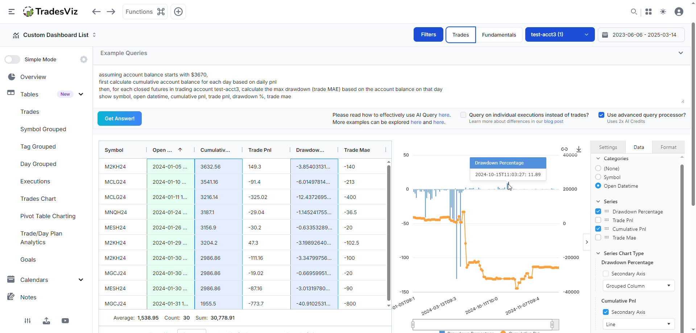Check the Trade Mae series
The height and width of the screenshot is (333, 696).
tap(598, 238)
